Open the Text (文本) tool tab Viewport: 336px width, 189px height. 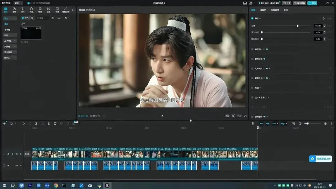point(23,10)
